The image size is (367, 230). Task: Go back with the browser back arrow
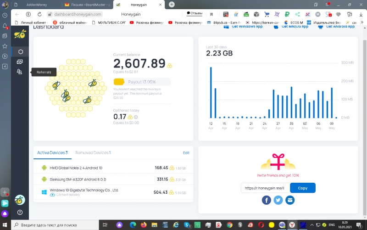[17, 14]
